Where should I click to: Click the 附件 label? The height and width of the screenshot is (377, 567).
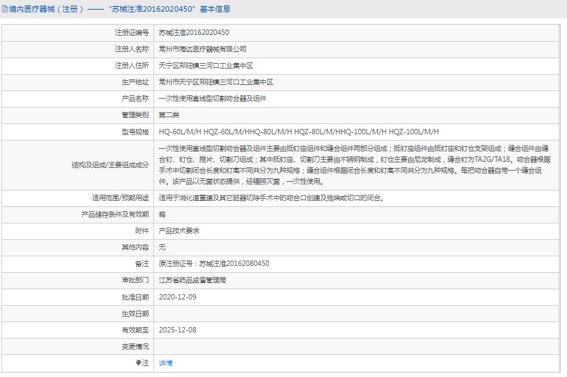point(142,231)
